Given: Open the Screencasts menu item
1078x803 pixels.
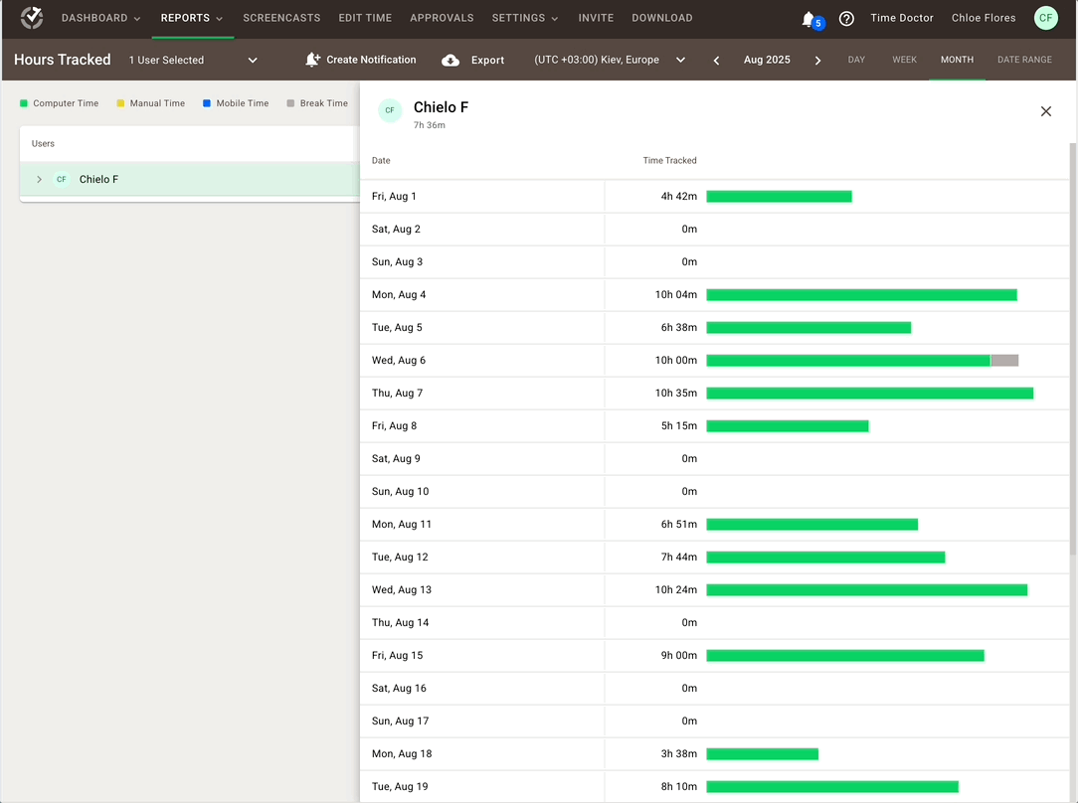Looking at the screenshot, I should pos(281,19).
